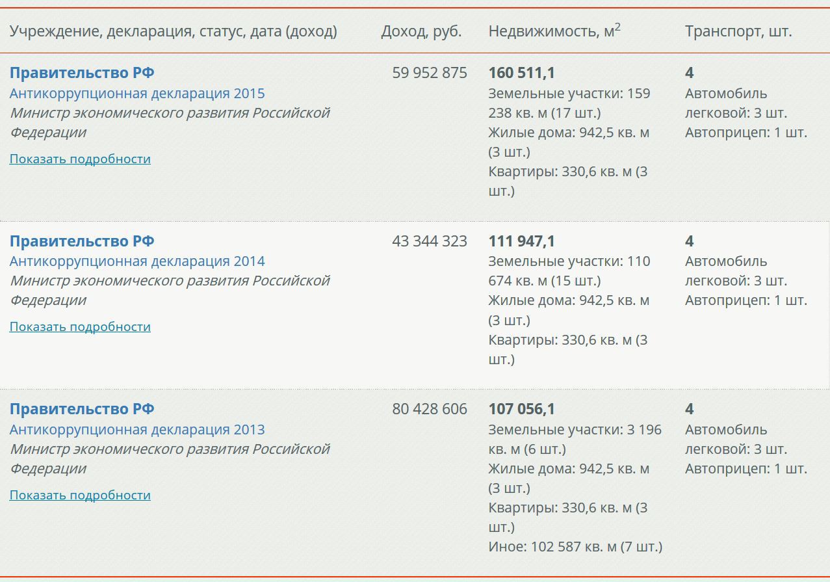Viewport: 830px width, 582px height.
Task: Click Иное: 102 587 кв. м text
Action: point(575,547)
